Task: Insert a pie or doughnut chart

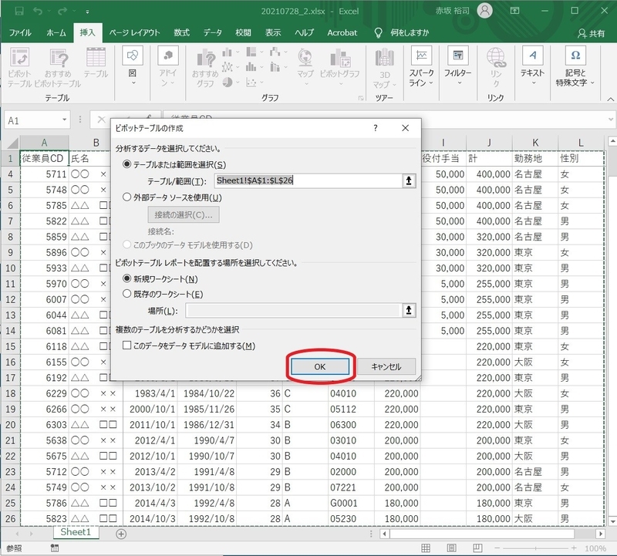Action: click(x=229, y=83)
